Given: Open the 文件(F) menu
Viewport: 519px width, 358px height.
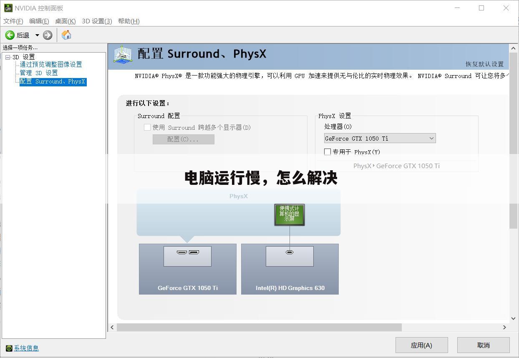Looking at the screenshot, I should pyautogui.click(x=13, y=21).
